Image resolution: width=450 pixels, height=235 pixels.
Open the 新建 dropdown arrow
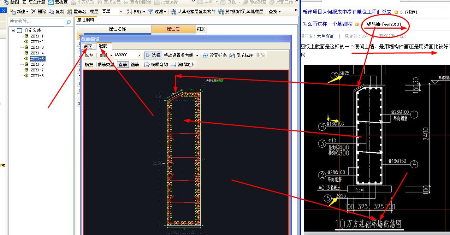(28, 12)
